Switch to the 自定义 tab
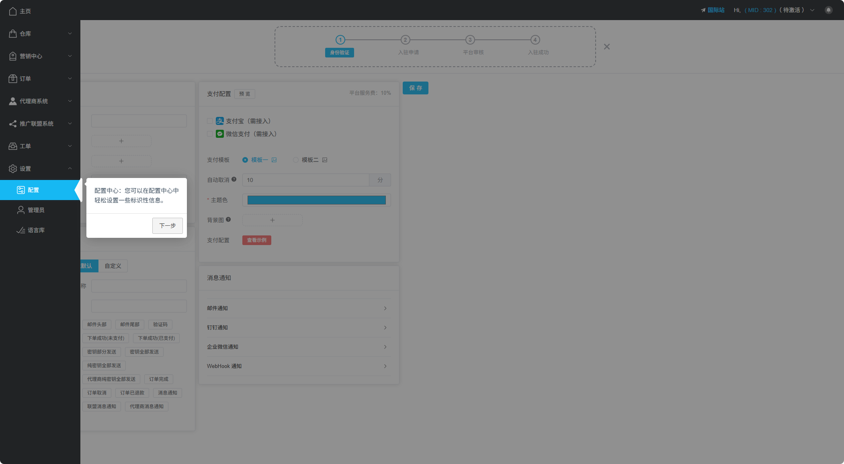Screen dimensions: 844x464 113,266
